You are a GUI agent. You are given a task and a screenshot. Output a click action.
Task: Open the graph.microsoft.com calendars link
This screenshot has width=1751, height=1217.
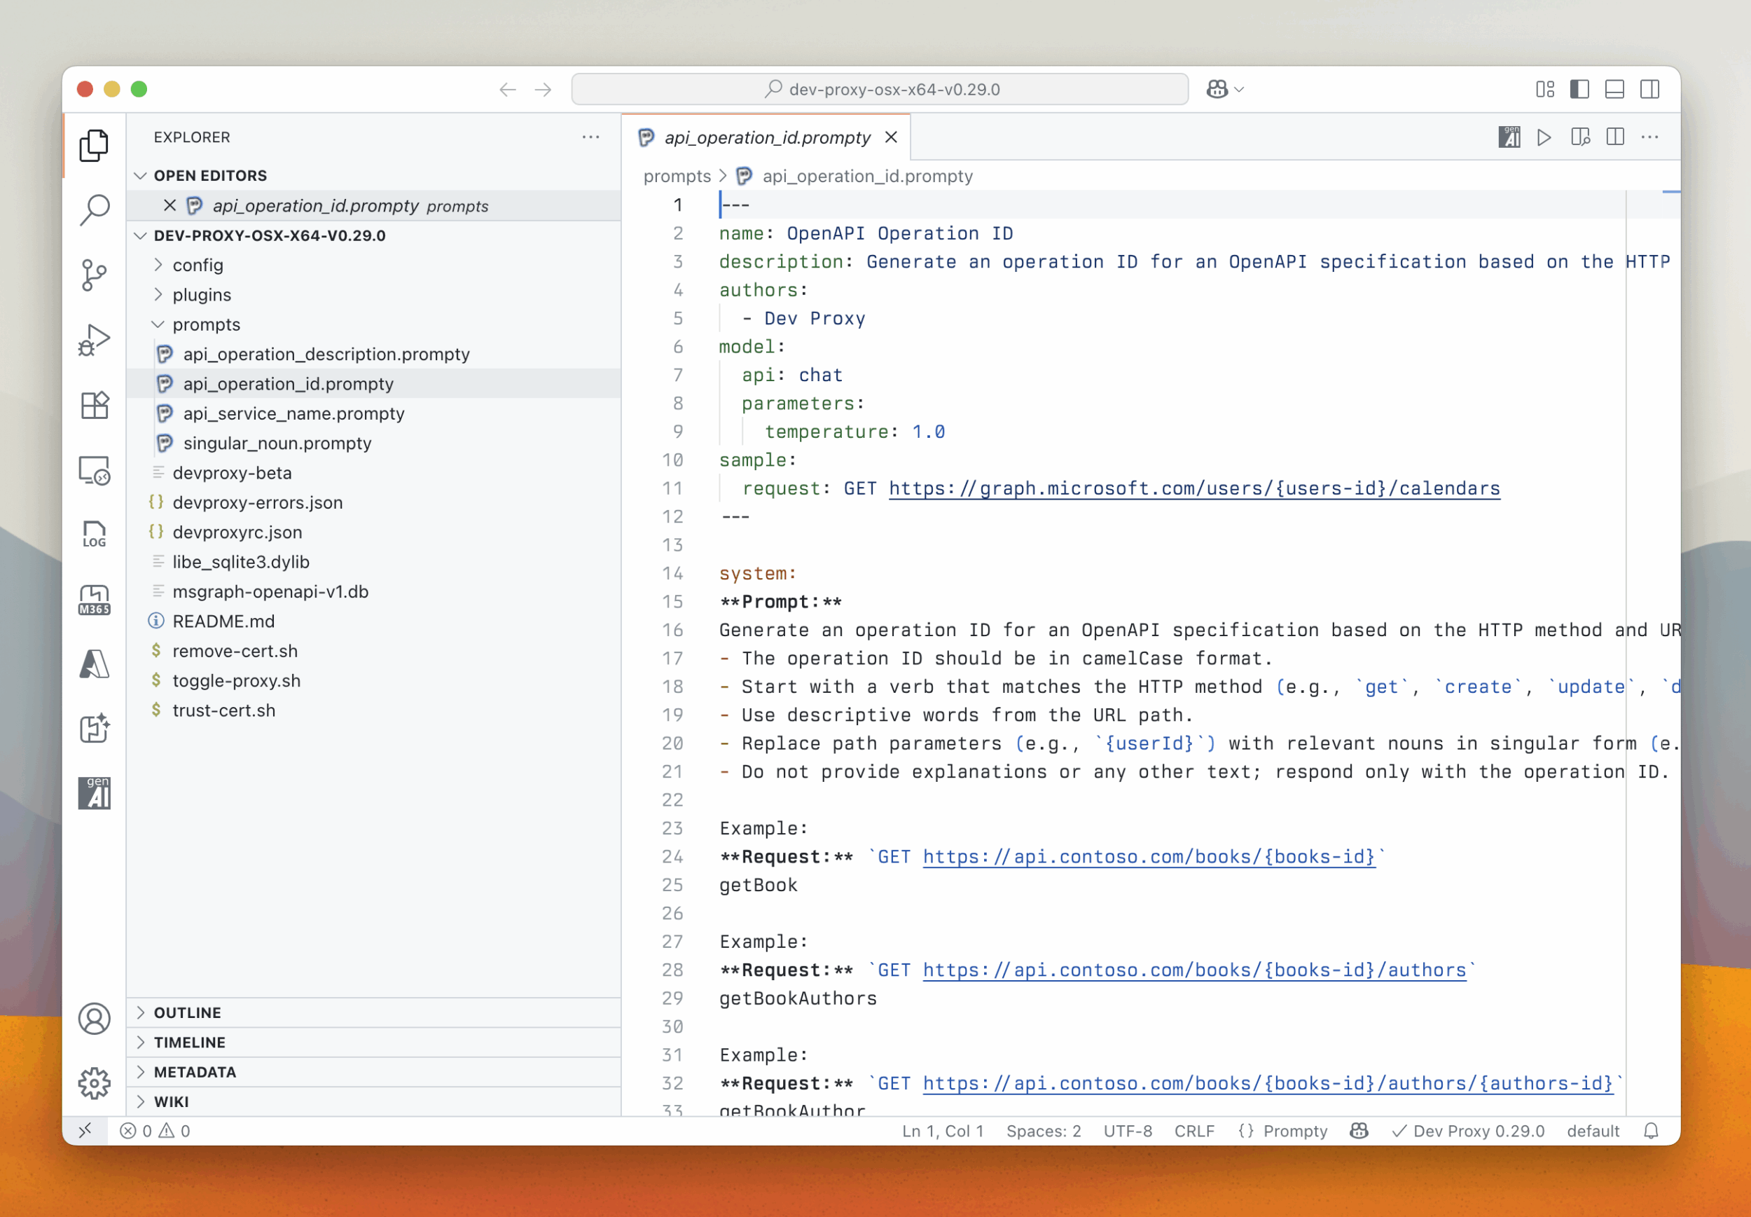tap(1193, 488)
